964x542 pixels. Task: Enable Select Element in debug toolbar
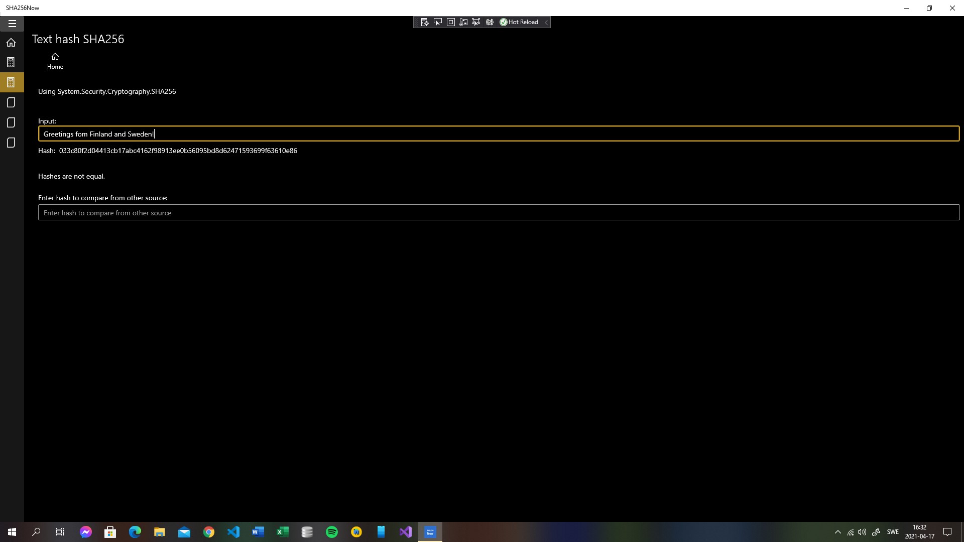(x=438, y=22)
